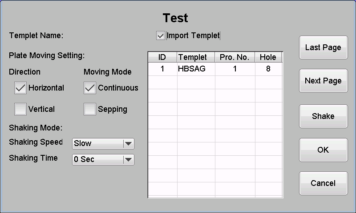Click the Hole column header
This screenshot has width=356, height=213.
(x=268, y=57)
